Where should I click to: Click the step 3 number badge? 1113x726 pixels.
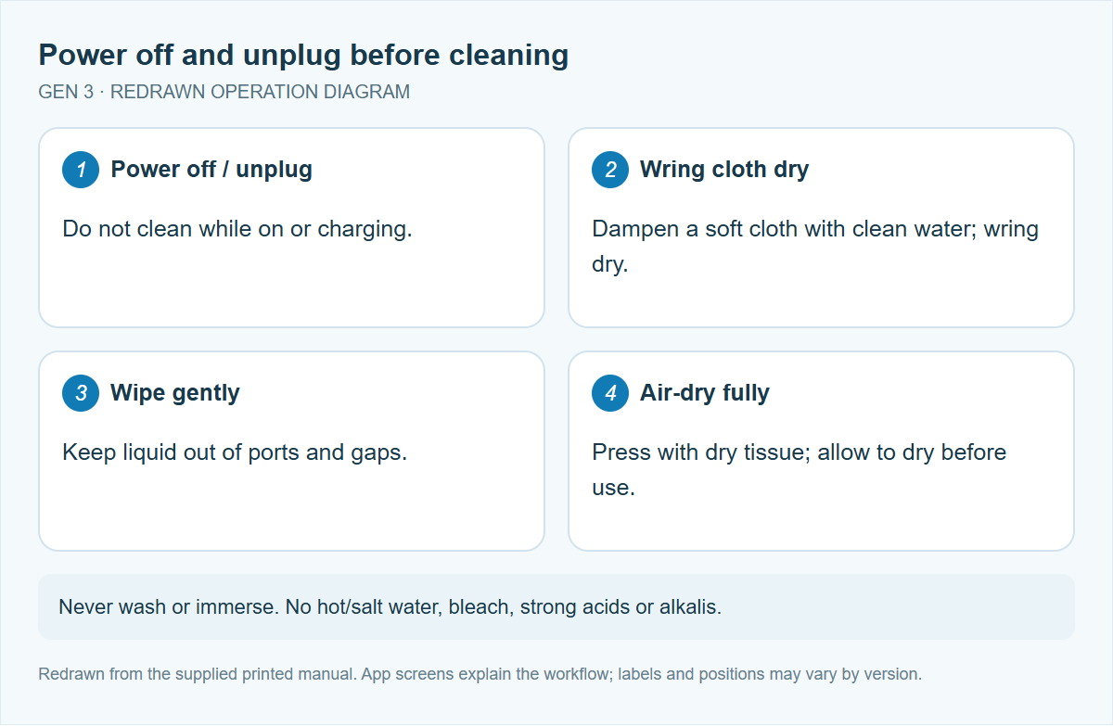[x=81, y=393]
